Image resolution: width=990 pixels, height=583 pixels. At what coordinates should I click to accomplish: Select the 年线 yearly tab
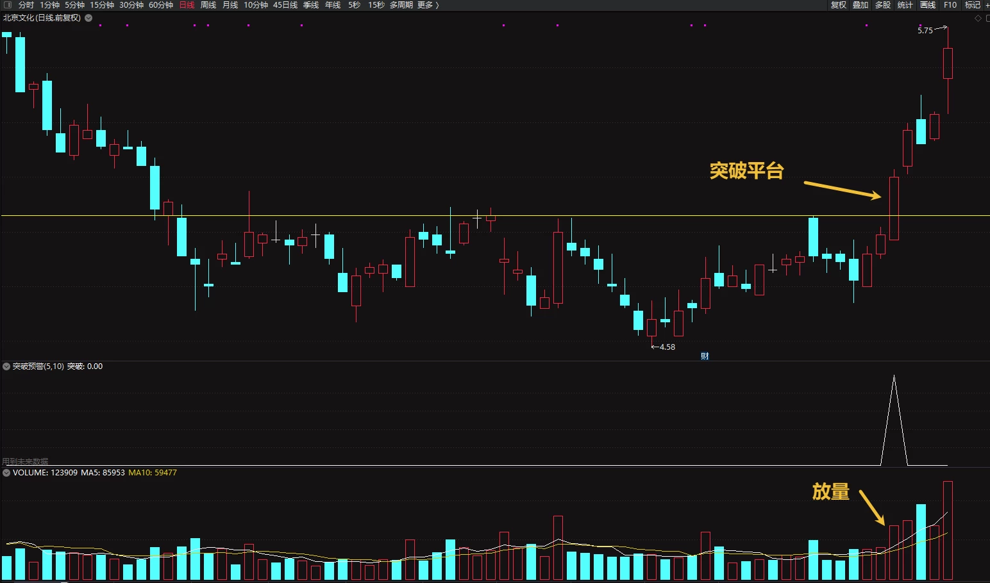(333, 4)
